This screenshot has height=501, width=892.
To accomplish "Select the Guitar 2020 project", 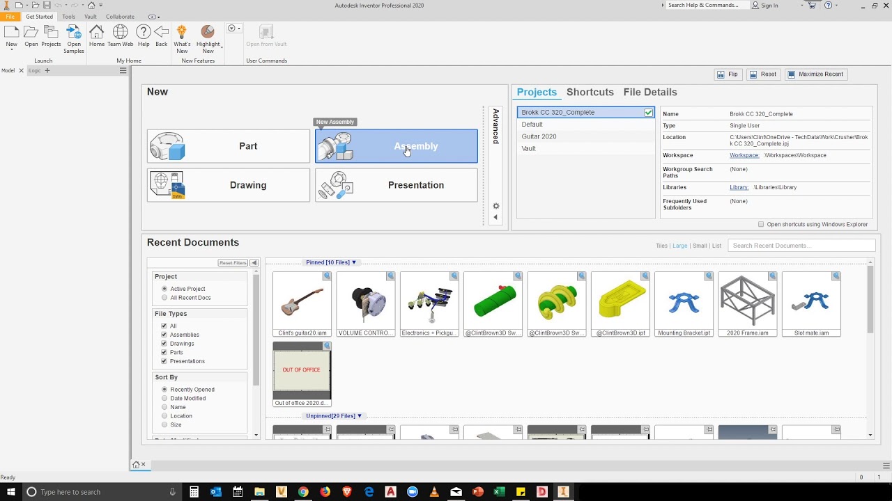I will (585, 136).
